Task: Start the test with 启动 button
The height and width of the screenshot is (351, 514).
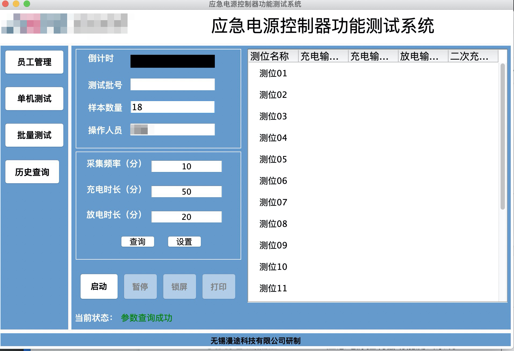Action: click(x=99, y=286)
